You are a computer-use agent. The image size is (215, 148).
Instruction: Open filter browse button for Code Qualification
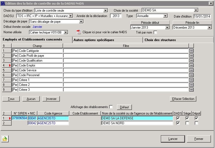tap(191, 60)
